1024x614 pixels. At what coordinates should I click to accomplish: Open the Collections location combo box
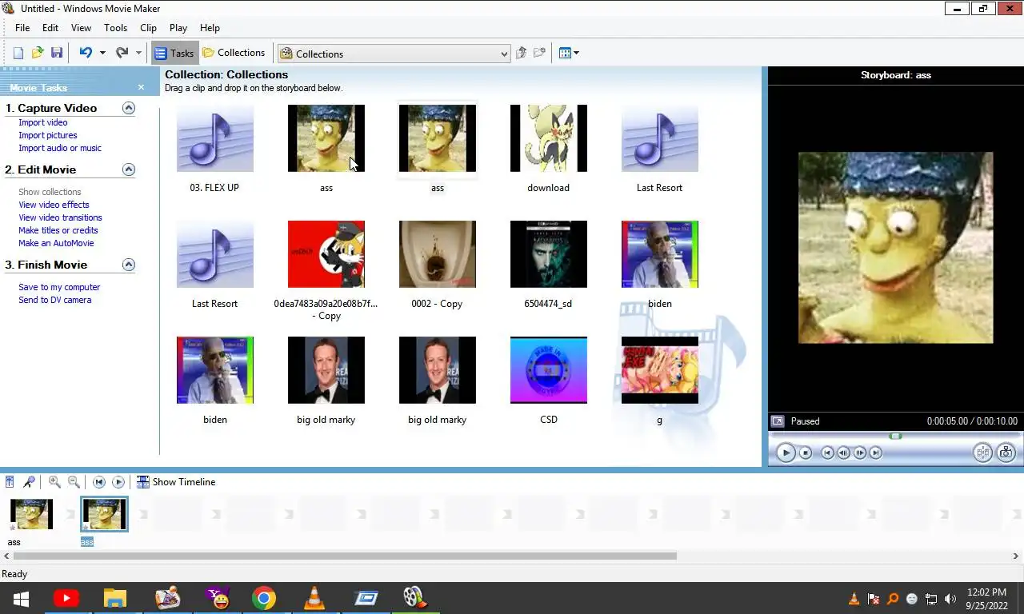click(394, 54)
